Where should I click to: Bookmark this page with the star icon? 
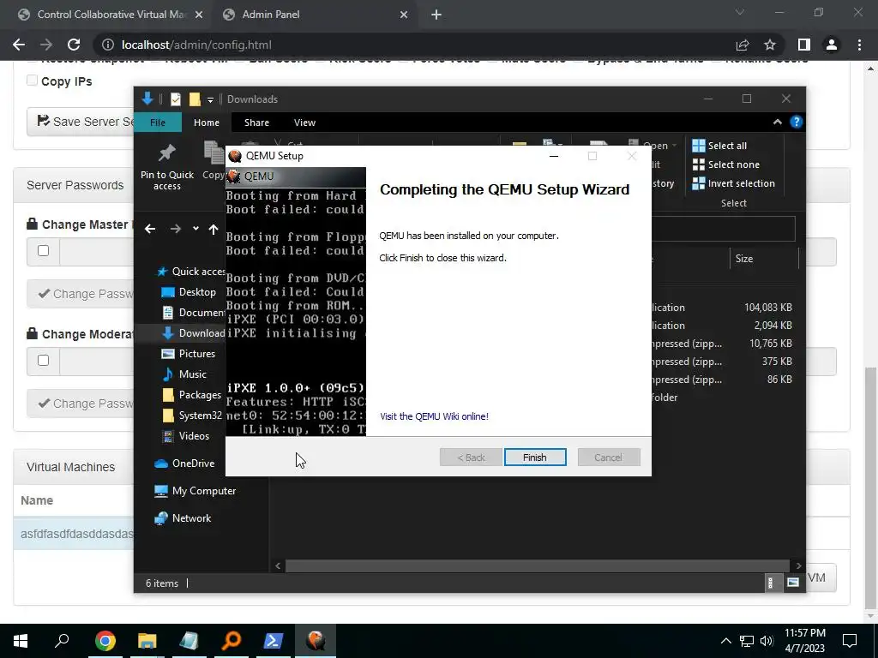[770, 45]
